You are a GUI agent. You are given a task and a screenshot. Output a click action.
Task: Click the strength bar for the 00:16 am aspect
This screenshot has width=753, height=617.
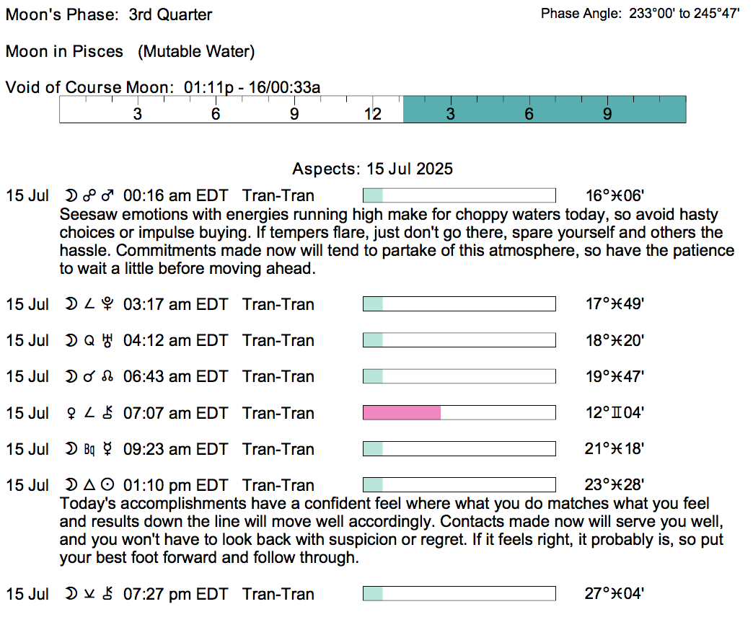tap(459, 195)
